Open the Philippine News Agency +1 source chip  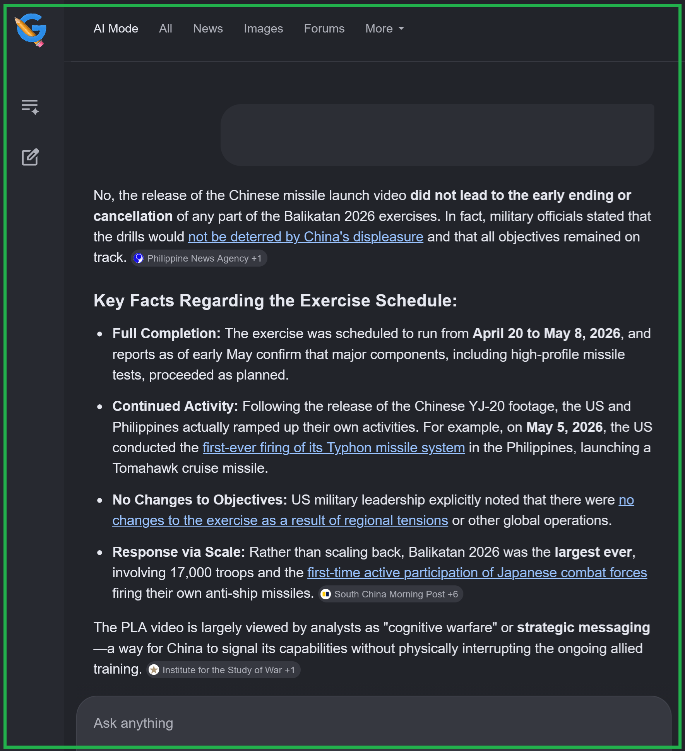pyautogui.click(x=199, y=258)
